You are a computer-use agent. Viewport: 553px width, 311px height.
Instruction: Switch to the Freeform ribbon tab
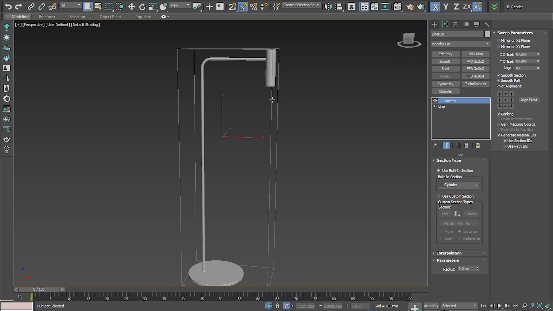coord(47,17)
